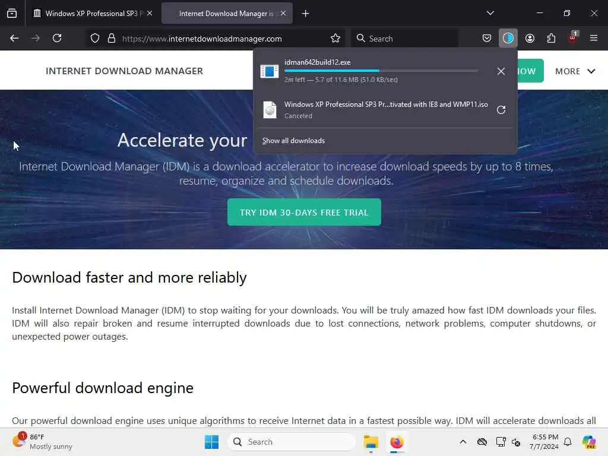Toggle the downloads panel toolbar button
This screenshot has width=608, height=456.
508,39
